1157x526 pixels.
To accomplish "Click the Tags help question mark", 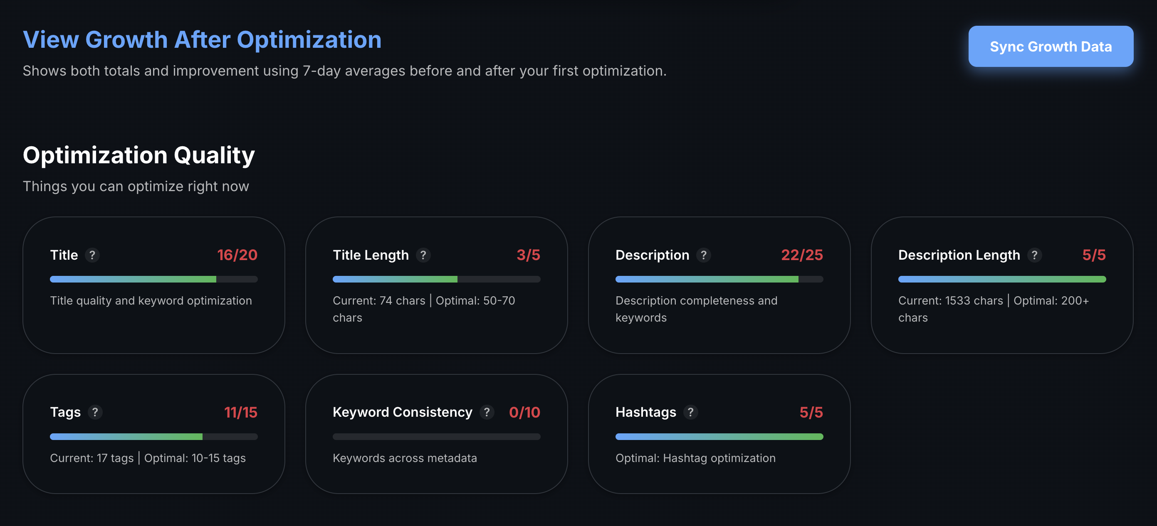I will coord(95,412).
